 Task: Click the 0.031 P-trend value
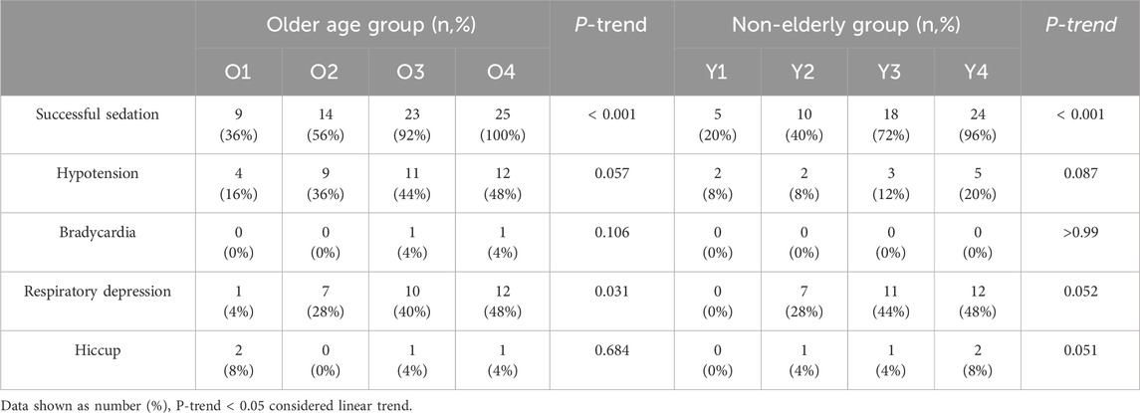click(x=611, y=294)
